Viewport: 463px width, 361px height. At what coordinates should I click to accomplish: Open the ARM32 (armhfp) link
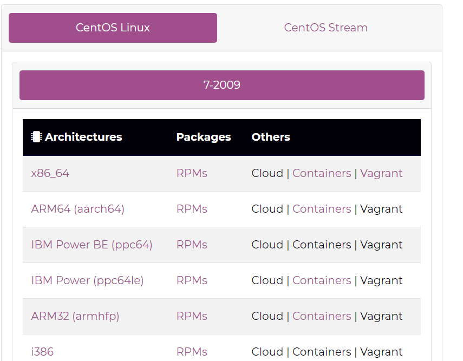pos(75,316)
